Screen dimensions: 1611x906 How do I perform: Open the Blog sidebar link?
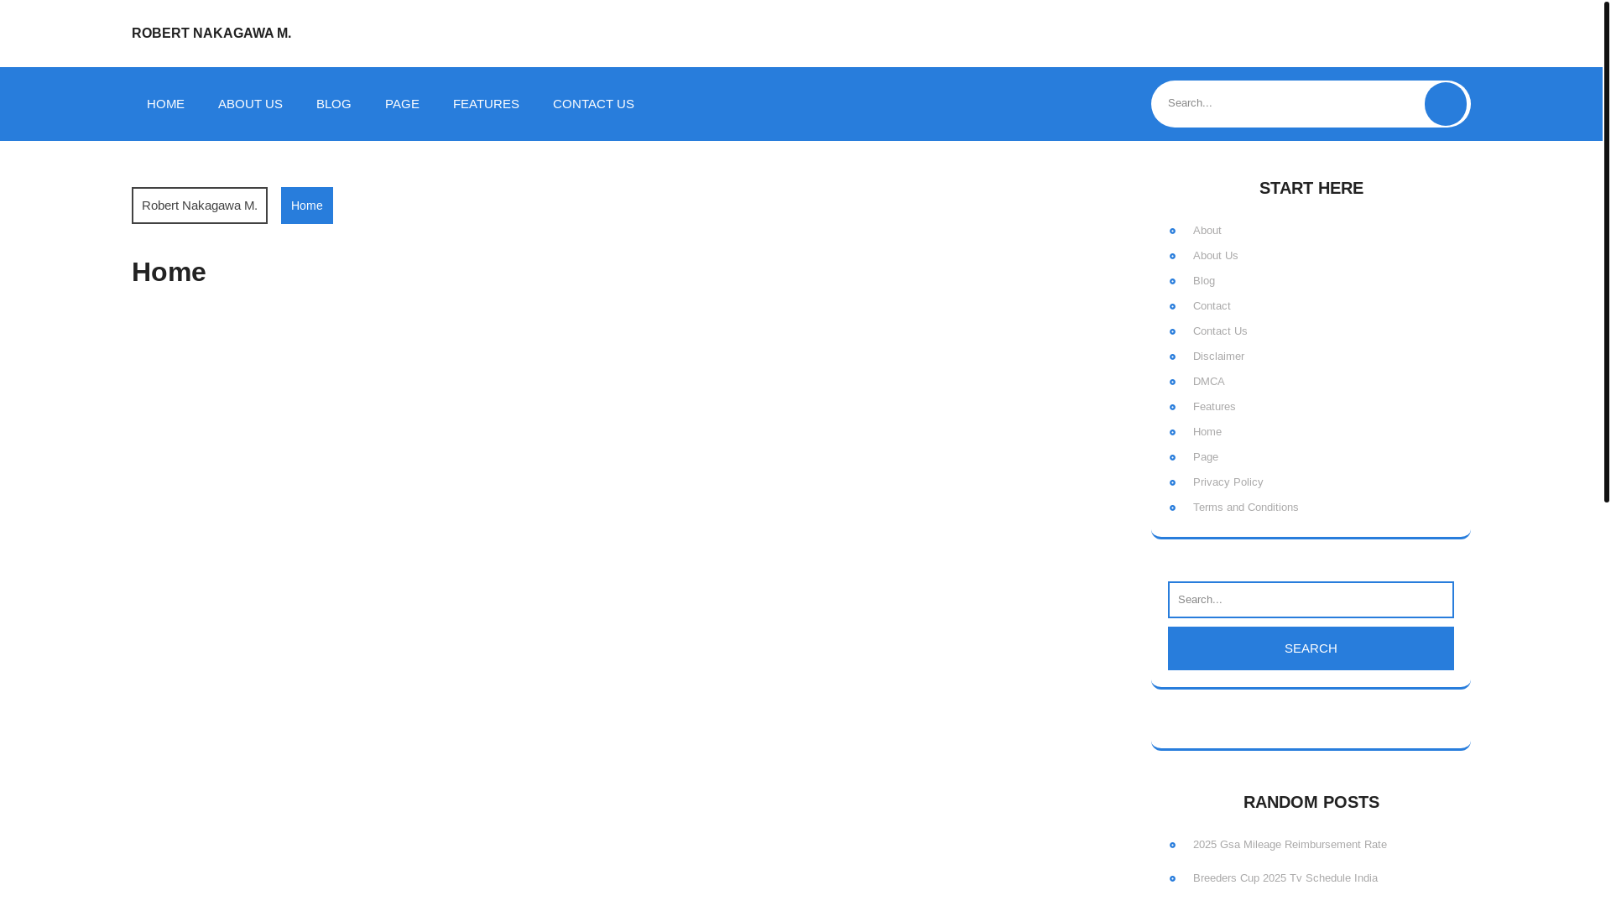pos(1204,281)
